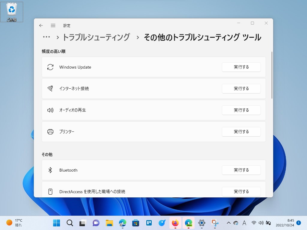Select the Bluetooth icon in その他 section

pos(50,170)
